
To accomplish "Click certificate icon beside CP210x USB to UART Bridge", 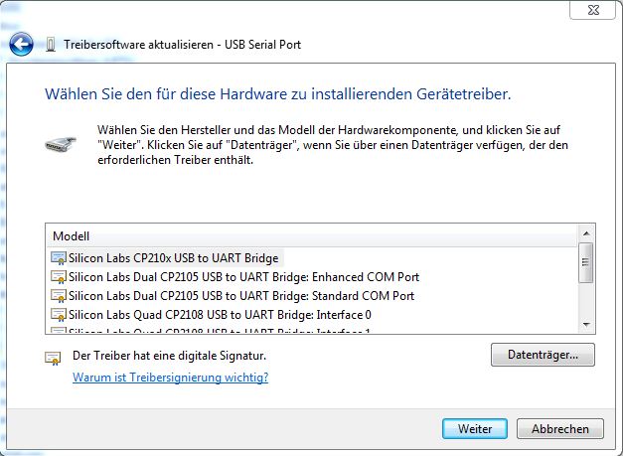I will [59, 258].
